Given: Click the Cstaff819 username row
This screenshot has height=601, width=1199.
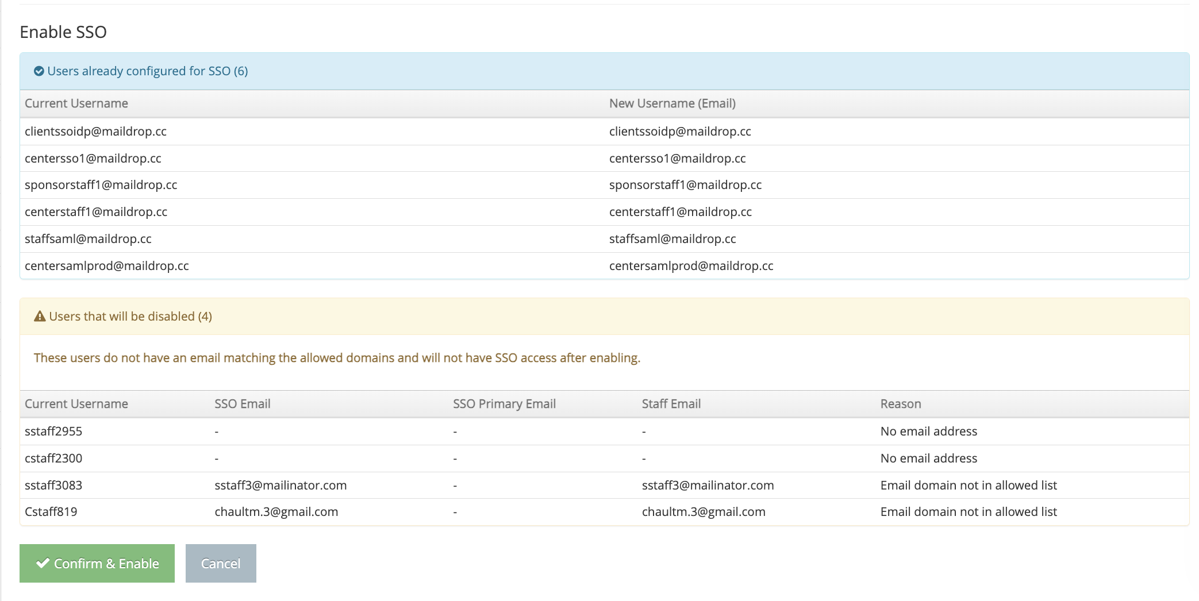Looking at the screenshot, I should coord(51,511).
